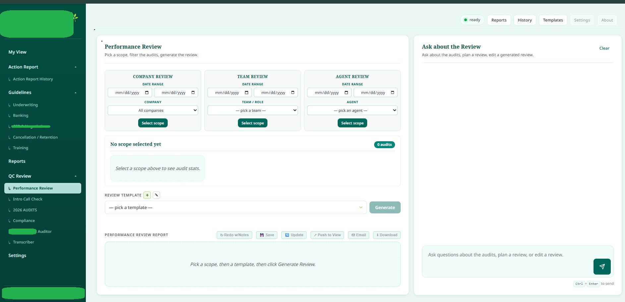Click Push to View button
Screen dimensions: 625x302
[327, 235]
